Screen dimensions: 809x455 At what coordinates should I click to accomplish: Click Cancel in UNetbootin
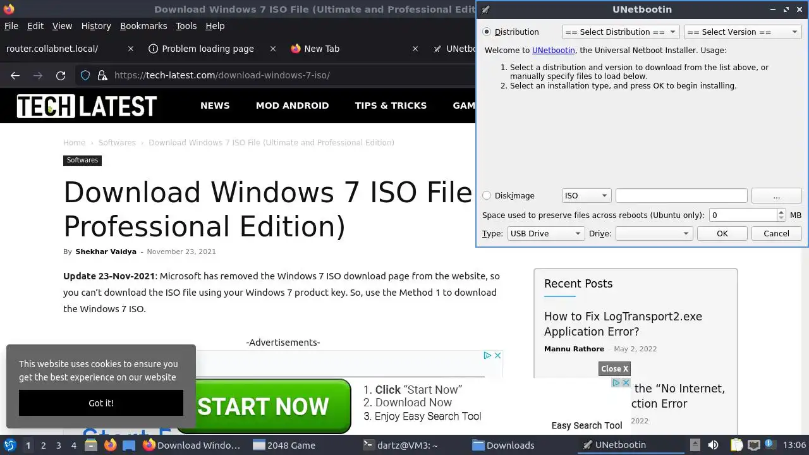[776, 234]
